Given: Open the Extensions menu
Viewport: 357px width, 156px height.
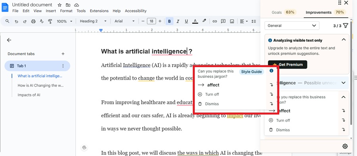Looking at the screenshot, I should [99, 11].
